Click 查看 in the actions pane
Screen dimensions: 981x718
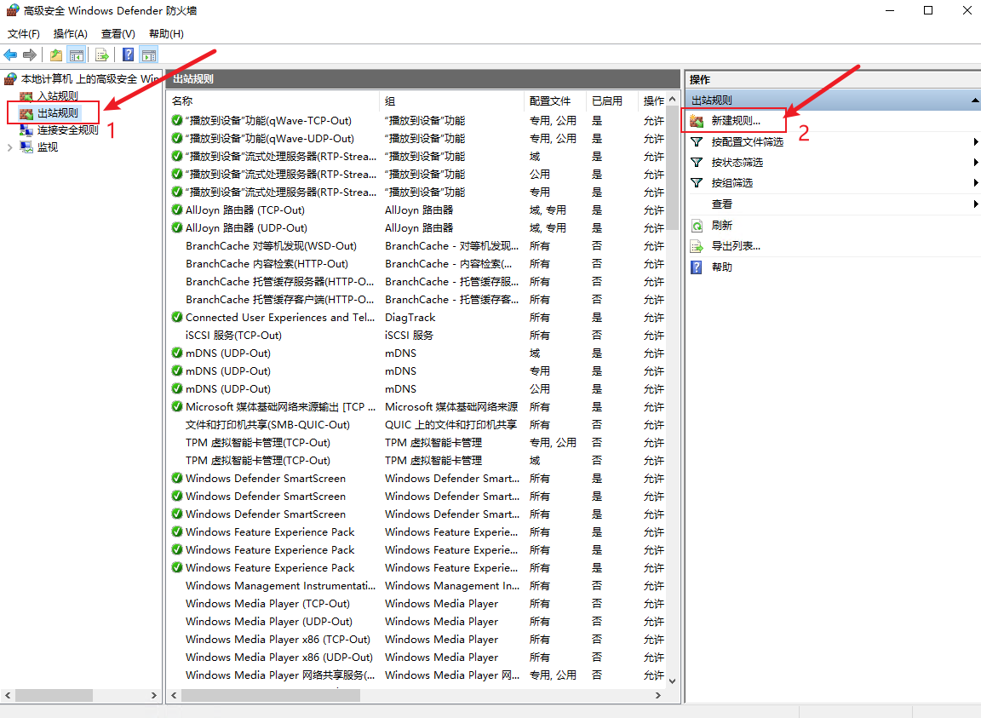(722, 204)
